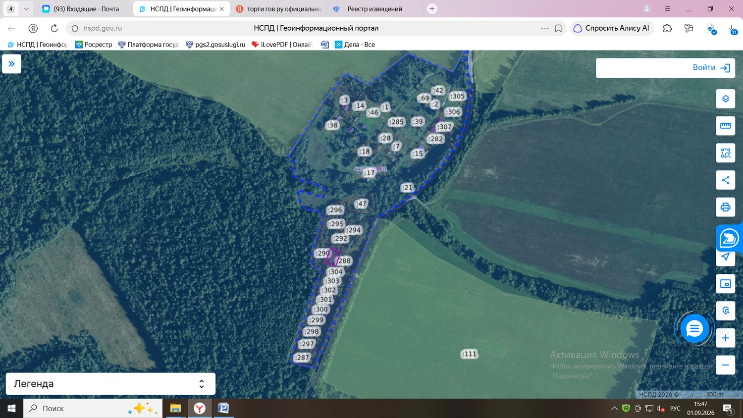Open the location search pin icon

(x=725, y=311)
